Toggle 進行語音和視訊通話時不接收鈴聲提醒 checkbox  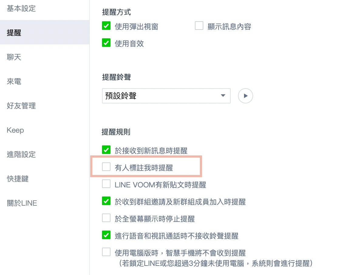[106, 235]
